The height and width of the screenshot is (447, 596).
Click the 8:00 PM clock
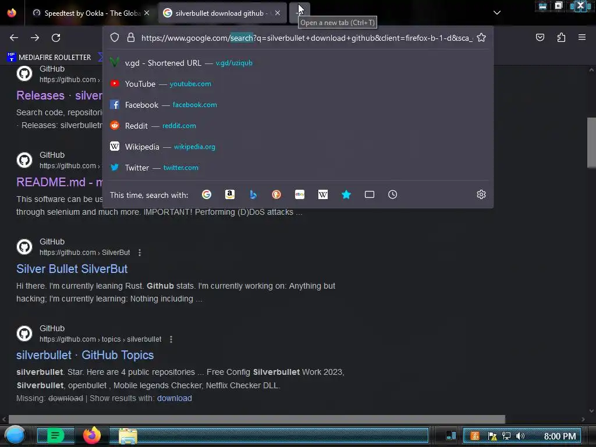(x=559, y=437)
